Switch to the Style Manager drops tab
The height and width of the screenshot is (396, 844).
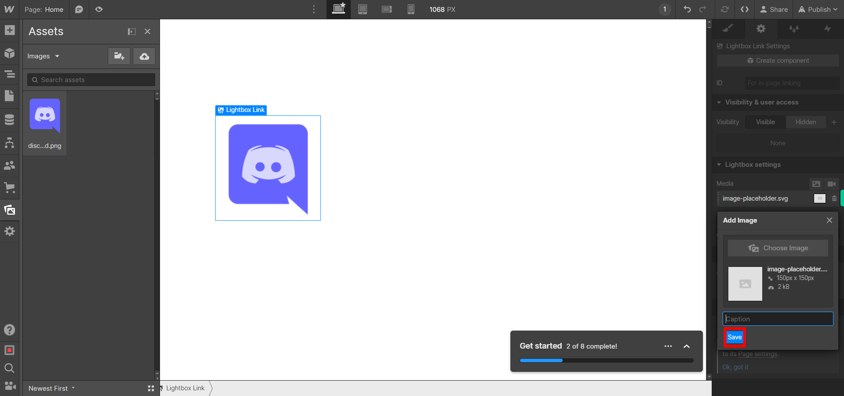tap(794, 29)
